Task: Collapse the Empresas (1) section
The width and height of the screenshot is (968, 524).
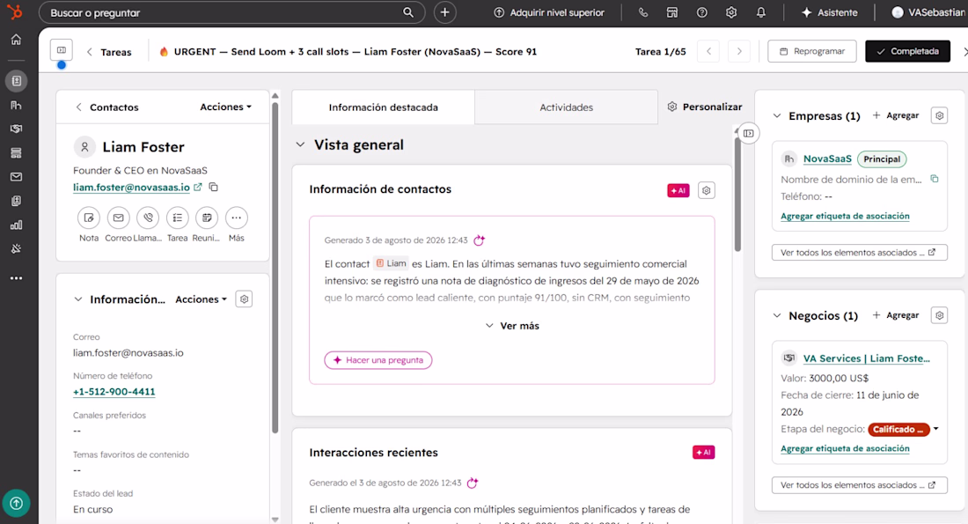Action: tap(777, 115)
